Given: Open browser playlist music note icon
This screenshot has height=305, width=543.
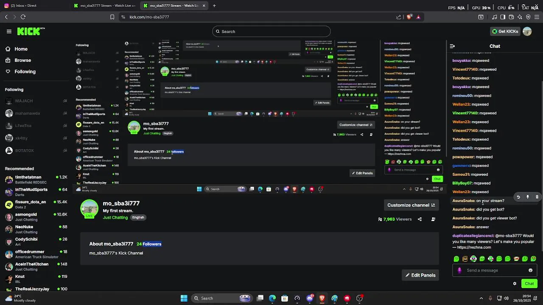Looking at the screenshot, I should [x=494, y=17].
